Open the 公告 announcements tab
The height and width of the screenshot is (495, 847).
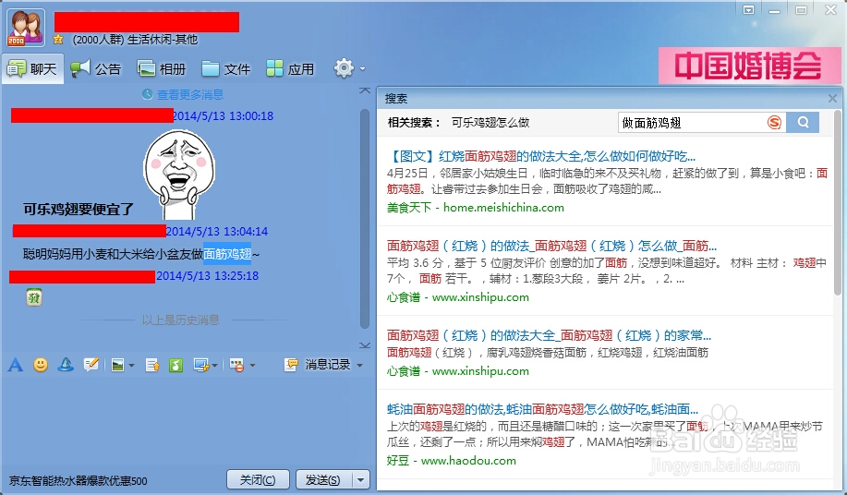(x=96, y=69)
